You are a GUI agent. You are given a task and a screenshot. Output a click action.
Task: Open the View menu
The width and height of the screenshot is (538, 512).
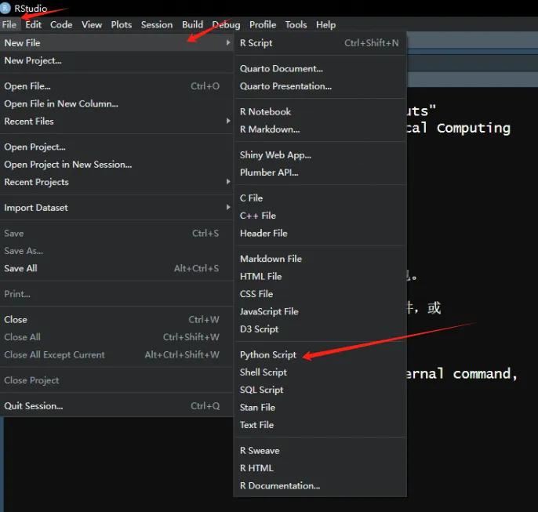click(x=92, y=24)
